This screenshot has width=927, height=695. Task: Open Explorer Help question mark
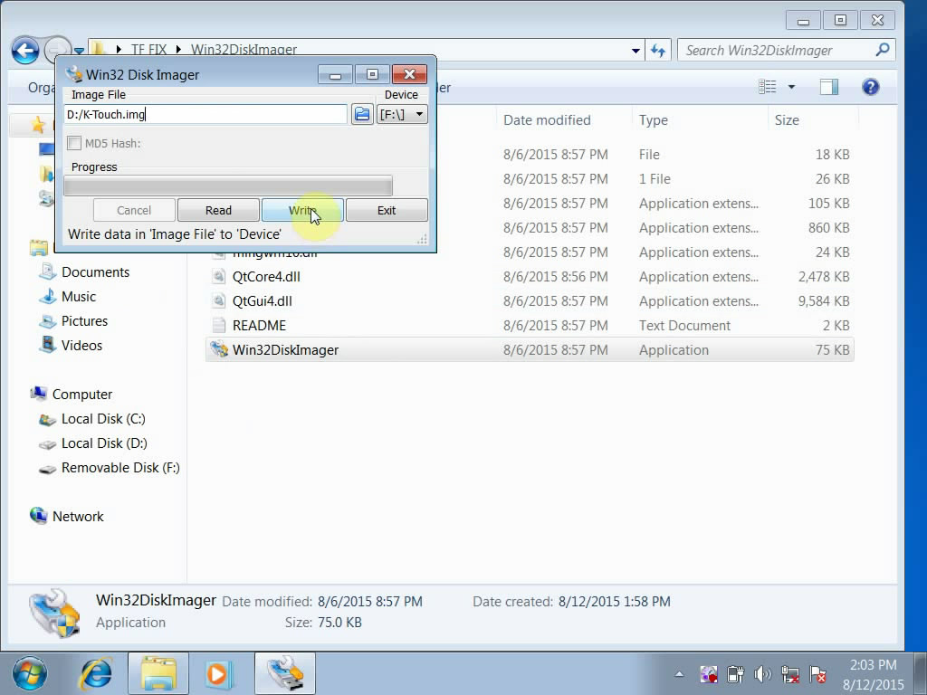[x=870, y=87]
